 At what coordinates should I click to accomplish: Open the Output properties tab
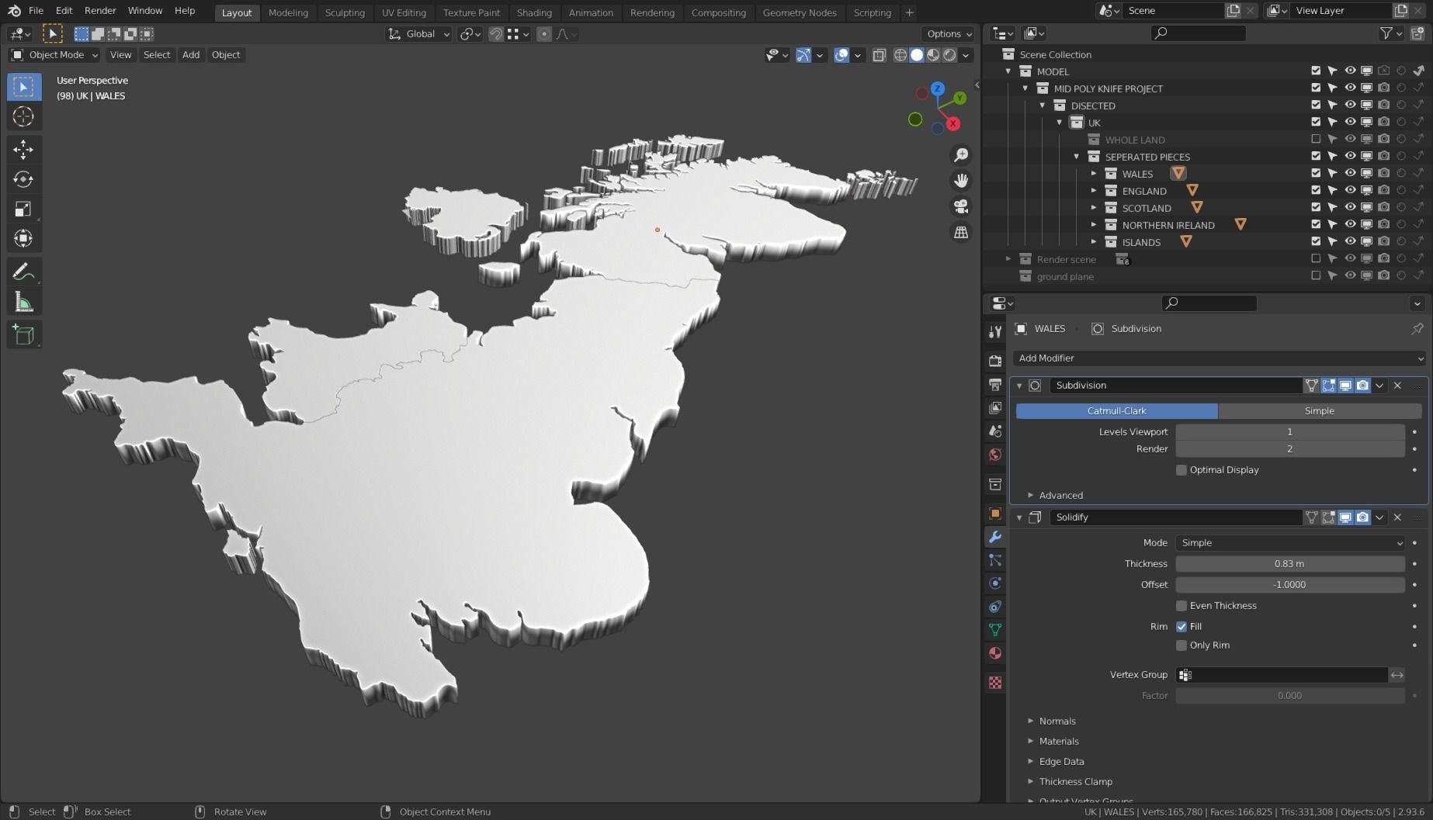coord(995,384)
